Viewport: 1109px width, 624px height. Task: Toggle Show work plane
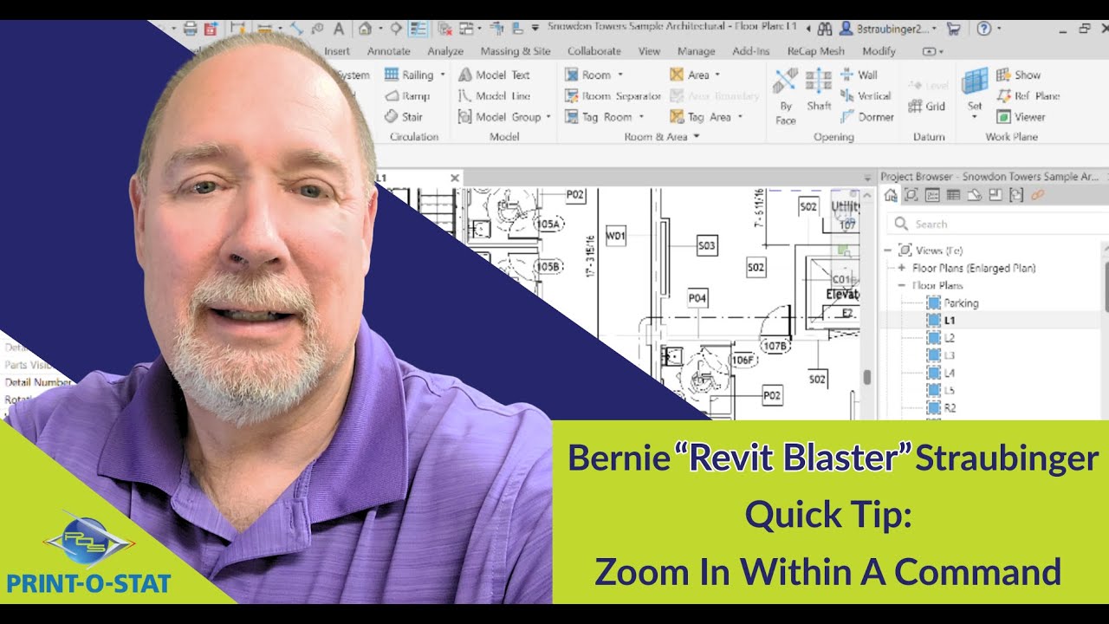(1018, 75)
